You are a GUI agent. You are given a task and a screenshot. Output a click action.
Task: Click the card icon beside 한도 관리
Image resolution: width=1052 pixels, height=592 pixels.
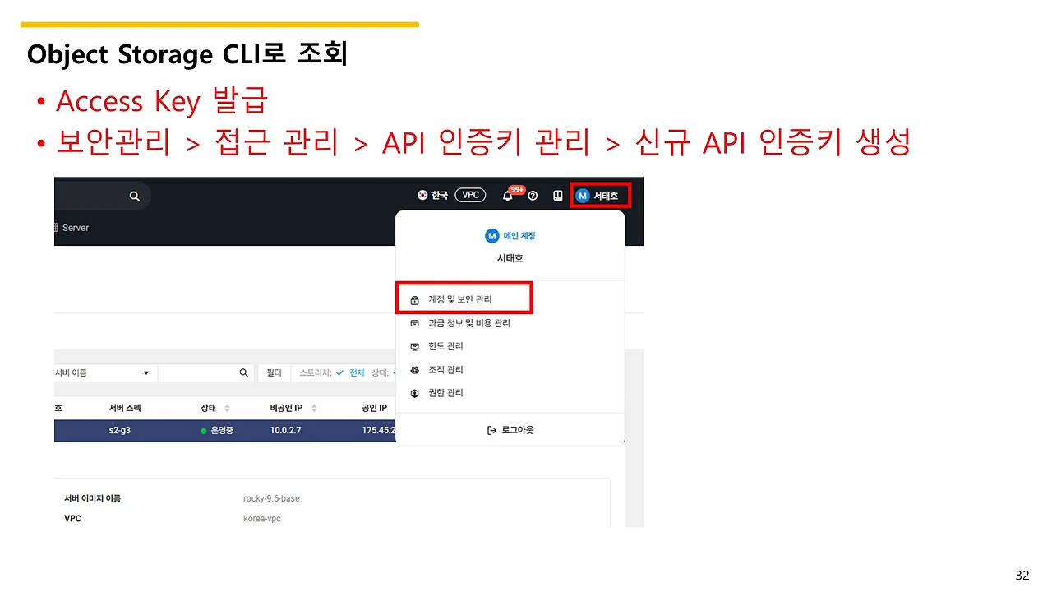coord(414,346)
